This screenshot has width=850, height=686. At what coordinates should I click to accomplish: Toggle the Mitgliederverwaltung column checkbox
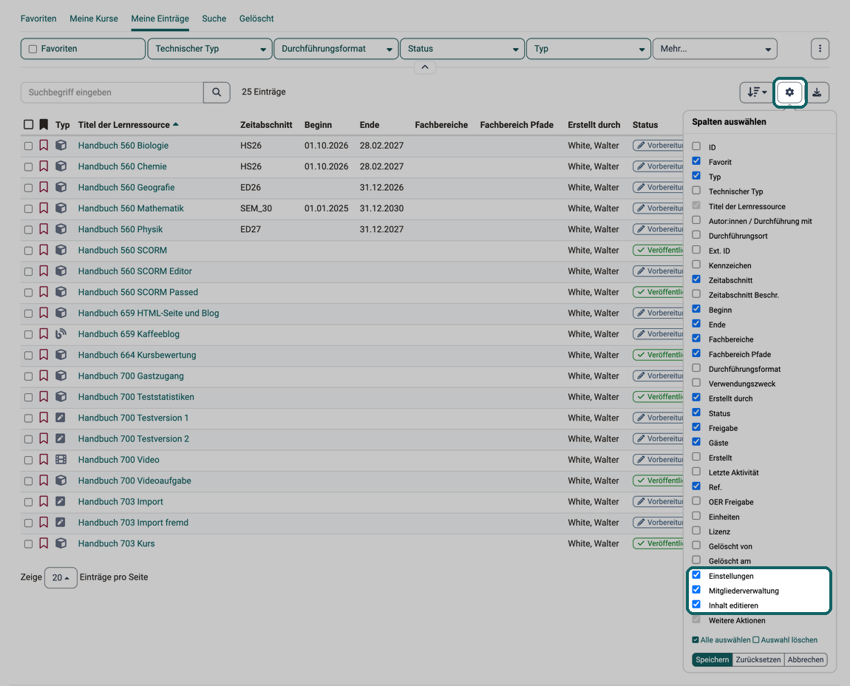(x=696, y=590)
